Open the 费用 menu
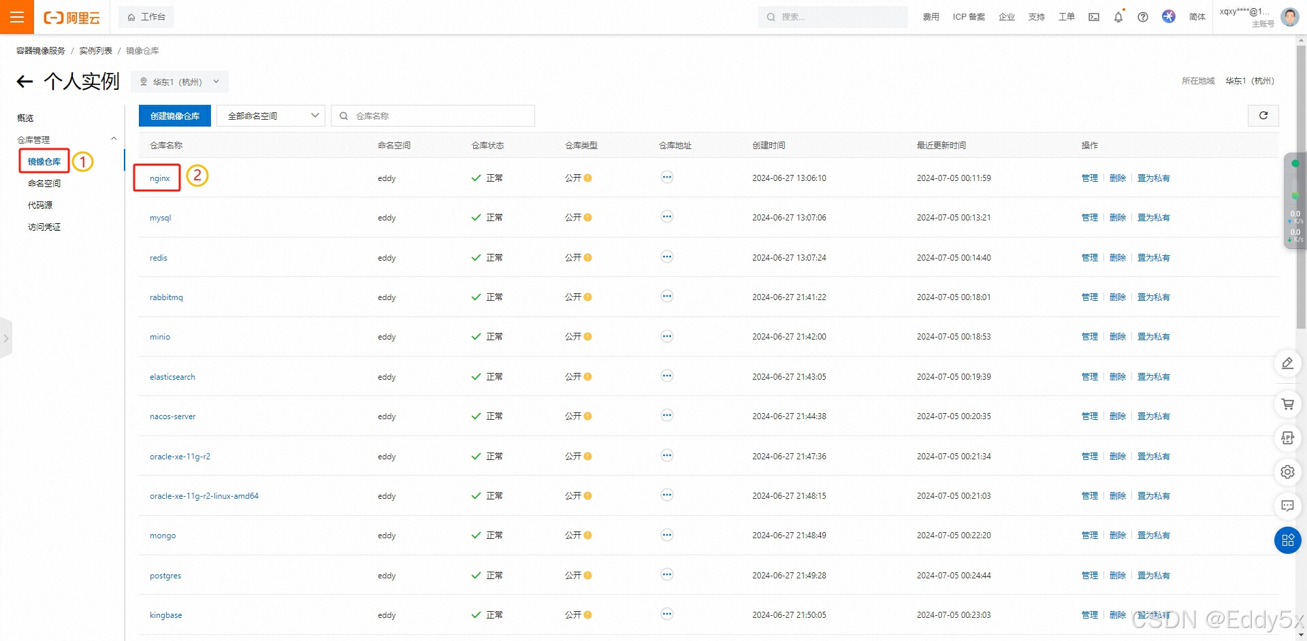The height and width of the screenshot is (641, 1307). (931, 17)
